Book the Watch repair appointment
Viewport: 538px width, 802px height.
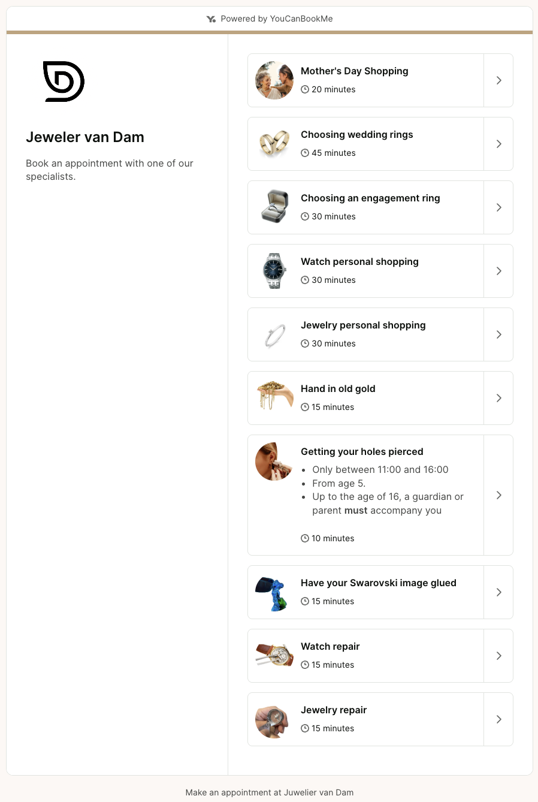(330, 647)
